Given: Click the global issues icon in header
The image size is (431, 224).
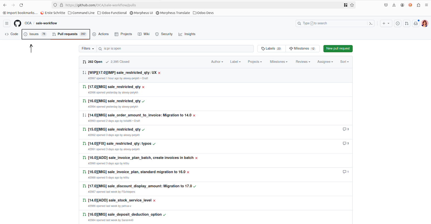Looking at the screenshot, I should coord(398,23).
